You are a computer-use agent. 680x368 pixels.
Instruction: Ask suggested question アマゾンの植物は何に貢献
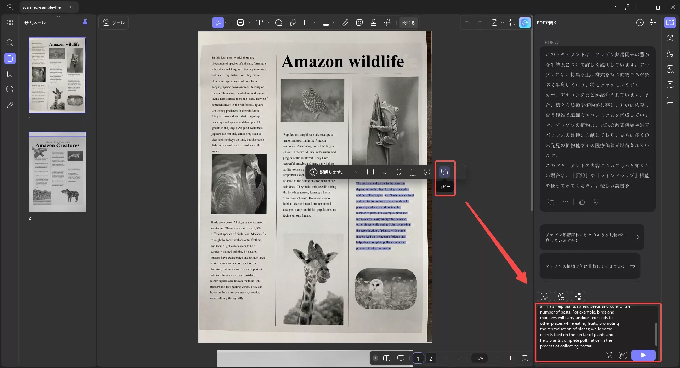(x=590, y=266)
